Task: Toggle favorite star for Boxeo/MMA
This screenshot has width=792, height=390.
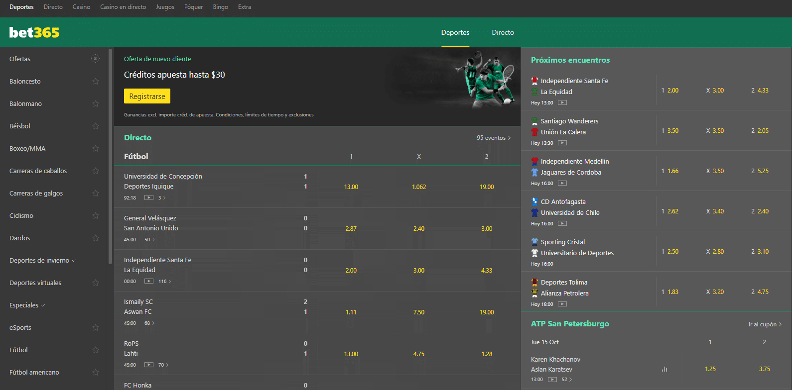Action: click(96, 148)
